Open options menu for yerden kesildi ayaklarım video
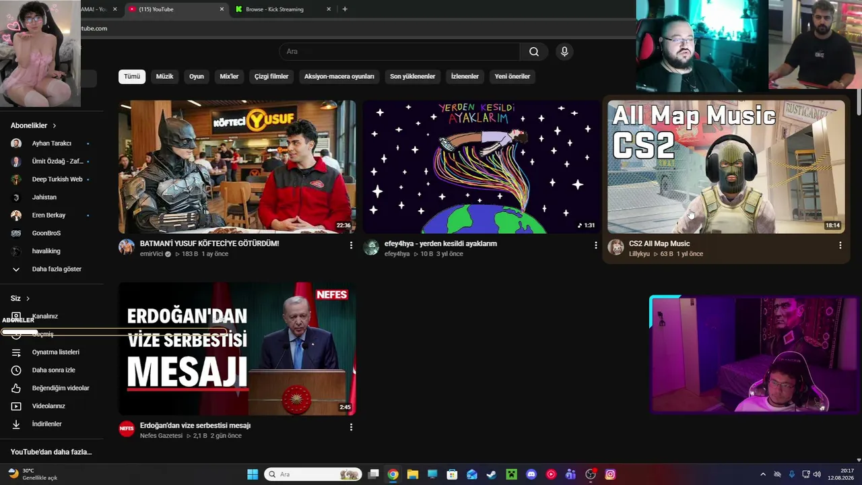862x485 pixels. click(595, 246)
